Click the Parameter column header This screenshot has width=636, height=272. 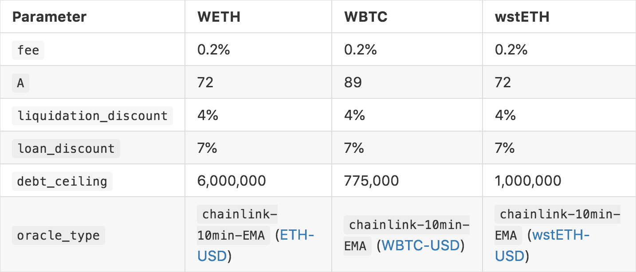point(49,17)
